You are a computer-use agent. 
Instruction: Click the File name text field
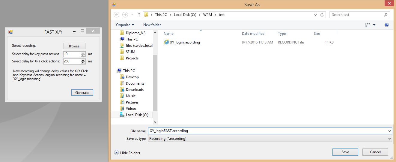268,131
